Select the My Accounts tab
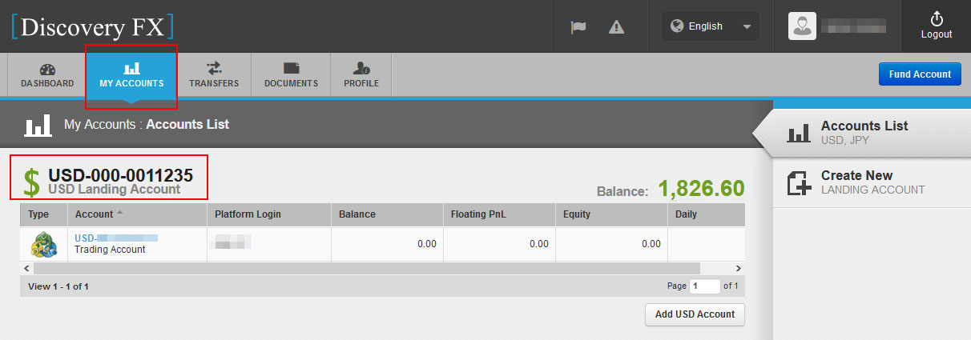The width and height of the screenshot is (971, 340). (131, 75)
